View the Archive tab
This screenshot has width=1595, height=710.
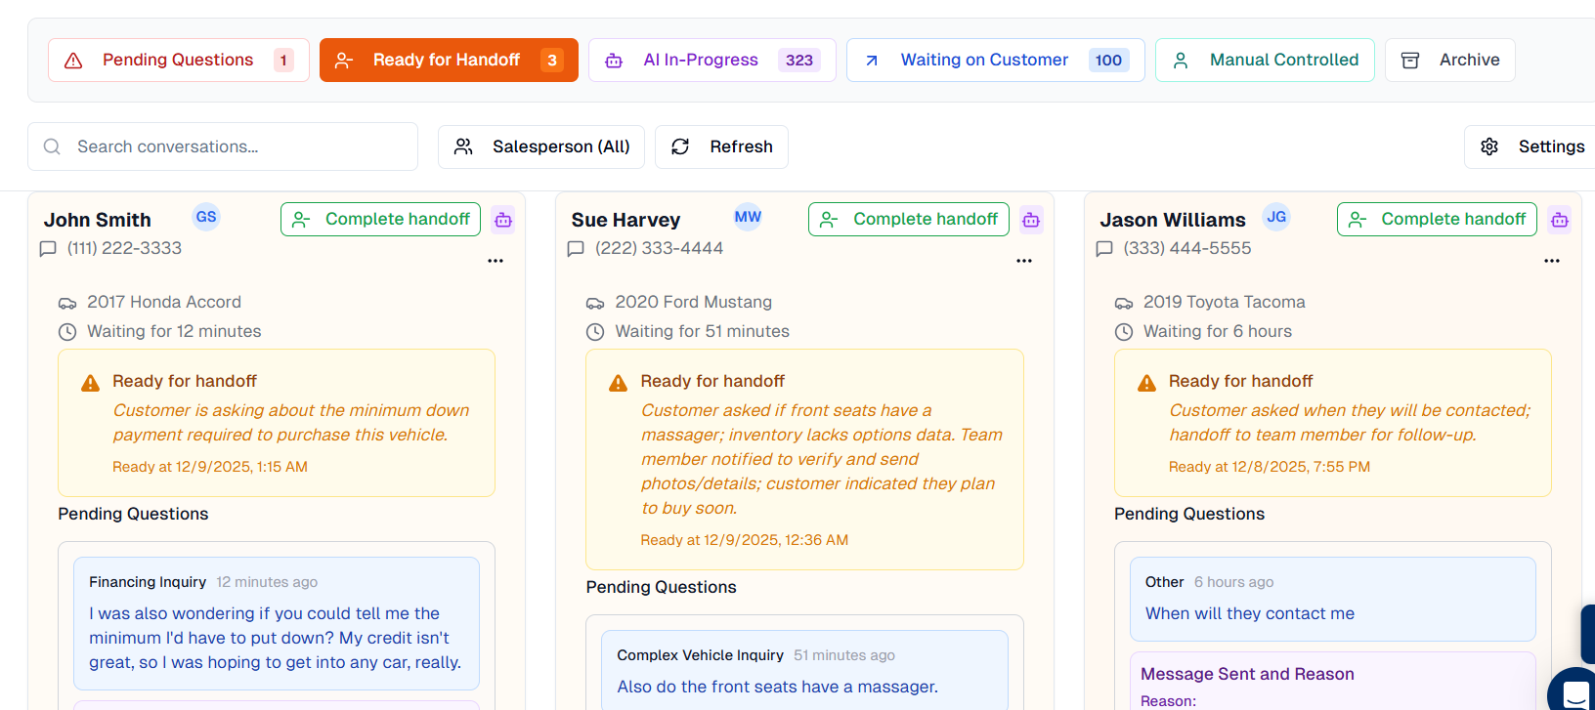pos(1450,61)
